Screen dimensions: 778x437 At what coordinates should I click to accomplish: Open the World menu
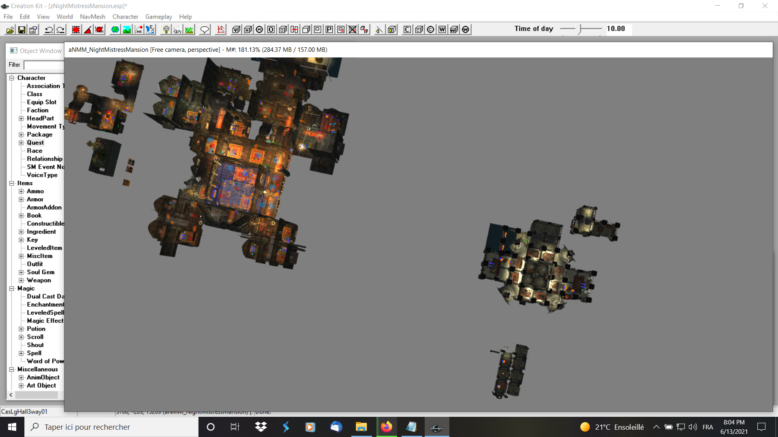click(x=65, y=17)
